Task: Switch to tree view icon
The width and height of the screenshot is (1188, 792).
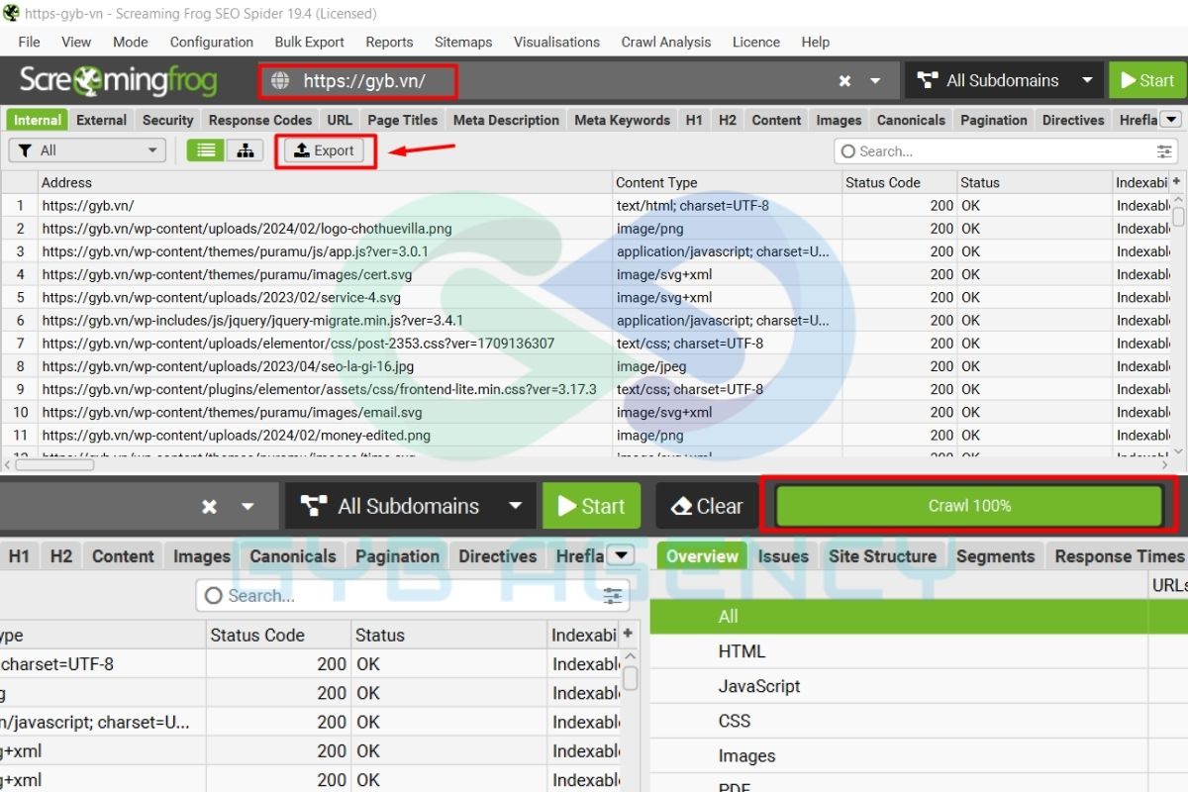Action: pyautogui.click(x=245, y=150)
